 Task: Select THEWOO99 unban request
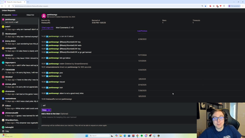20,71
